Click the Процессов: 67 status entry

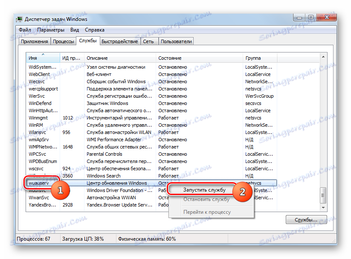(x=34, y=239)
